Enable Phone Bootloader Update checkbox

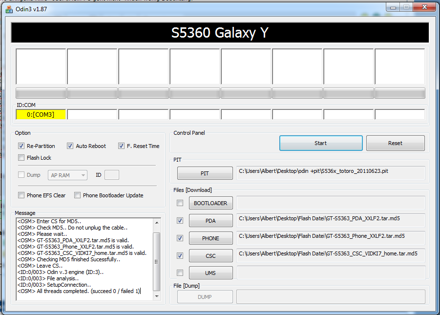coord(78,195)
